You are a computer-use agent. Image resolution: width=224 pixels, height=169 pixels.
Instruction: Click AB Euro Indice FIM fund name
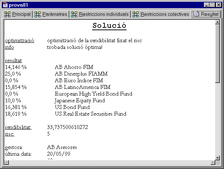click(x=79, y=81)
